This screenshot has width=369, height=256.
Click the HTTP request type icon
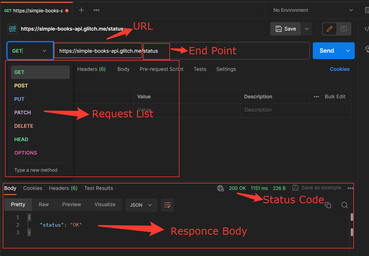pos(13,29)
